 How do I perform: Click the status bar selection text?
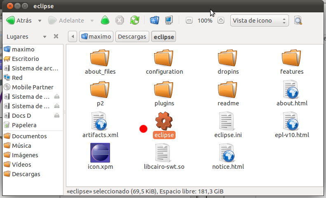coord(145,191)
